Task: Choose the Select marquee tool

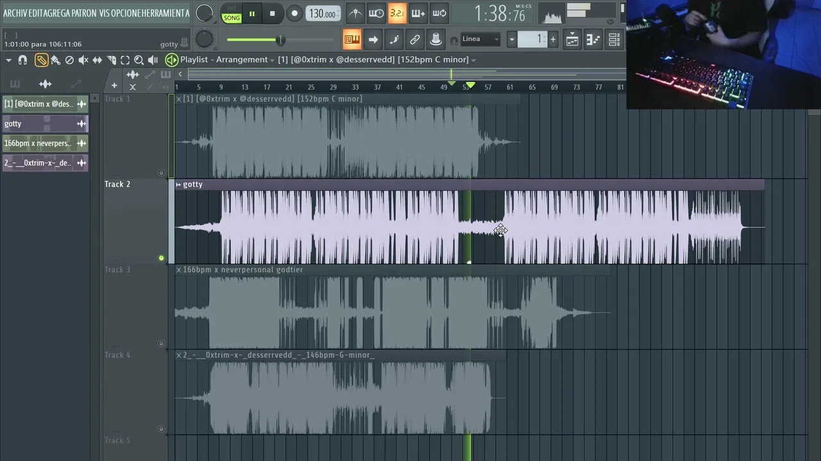Action: pyautogui.click(x=125, y=60)
